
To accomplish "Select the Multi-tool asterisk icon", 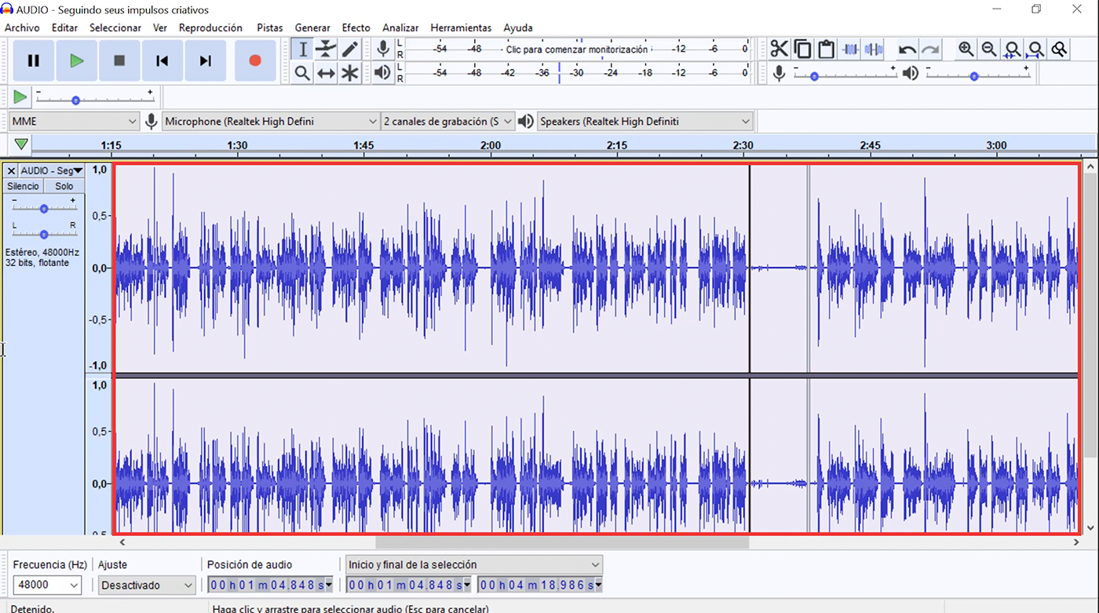I will coord(349,73).
